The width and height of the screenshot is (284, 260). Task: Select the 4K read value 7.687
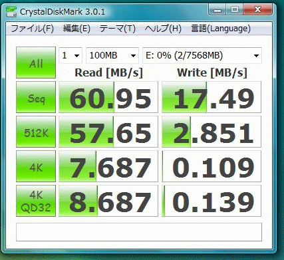[x=108, y=166]
